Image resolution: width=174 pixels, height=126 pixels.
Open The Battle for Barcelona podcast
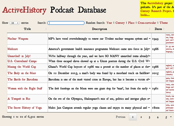tap(23, 79)
